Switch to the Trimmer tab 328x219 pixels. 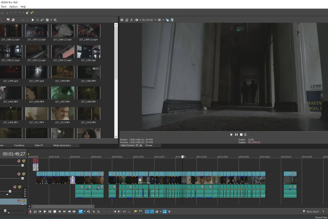click(149, 145)
